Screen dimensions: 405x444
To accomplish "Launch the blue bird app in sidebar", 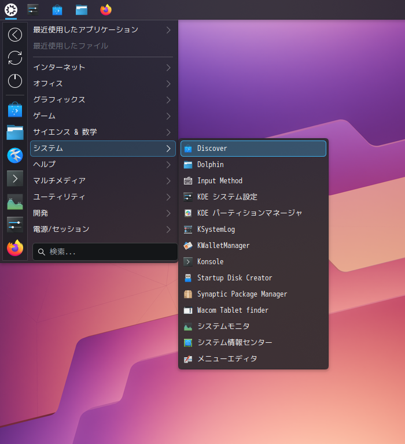I will pos(15,156).
